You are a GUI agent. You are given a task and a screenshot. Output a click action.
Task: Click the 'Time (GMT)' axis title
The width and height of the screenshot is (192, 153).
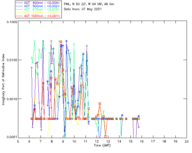point(102,146)
